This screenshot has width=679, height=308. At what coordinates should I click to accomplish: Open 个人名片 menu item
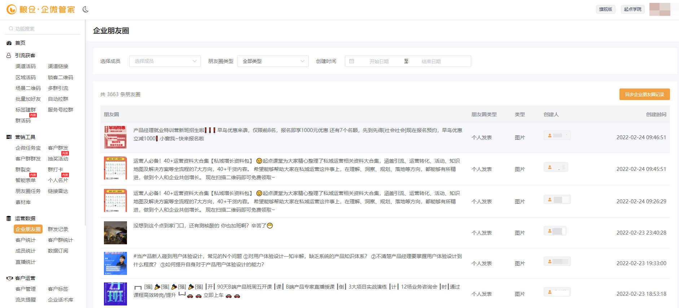point(58,180)
